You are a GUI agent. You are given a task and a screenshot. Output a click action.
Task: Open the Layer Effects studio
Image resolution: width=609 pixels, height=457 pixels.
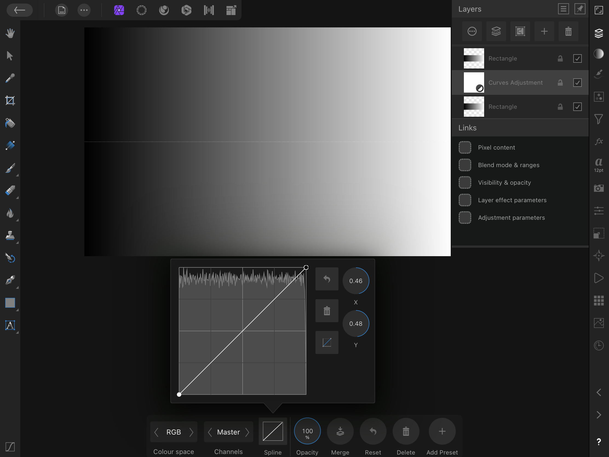599,142
